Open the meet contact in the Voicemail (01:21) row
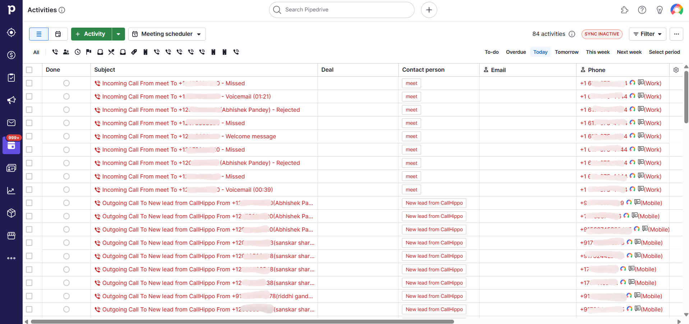The image size is (689, 324). (x=411, y=96)
